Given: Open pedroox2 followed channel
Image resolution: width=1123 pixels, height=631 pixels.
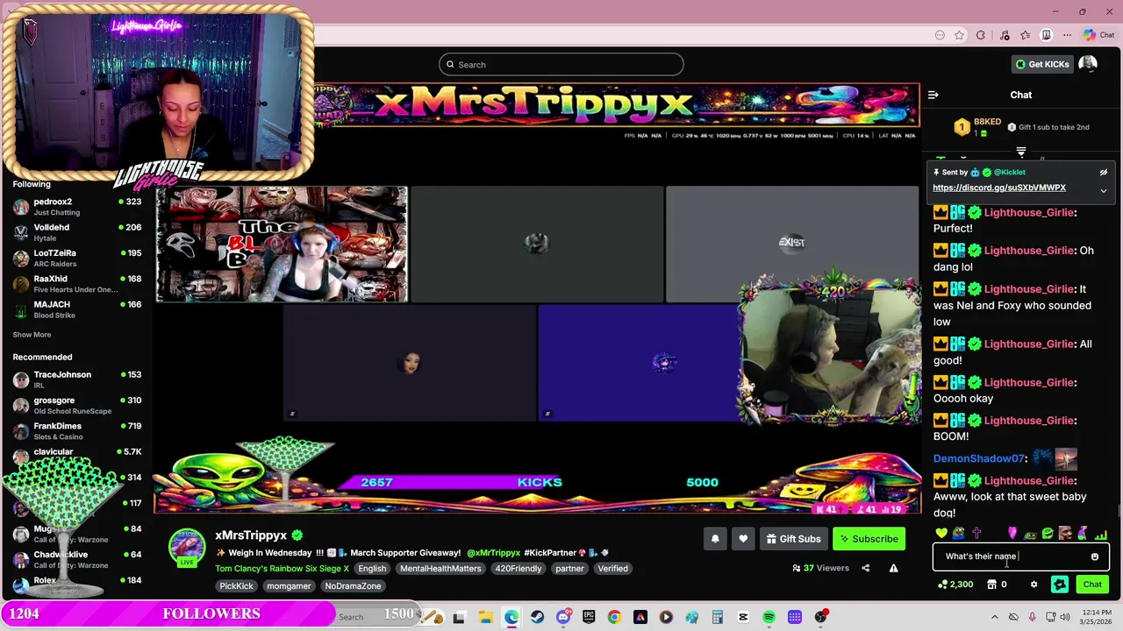Looking at the screenshot, I should (x=77, y=207).
